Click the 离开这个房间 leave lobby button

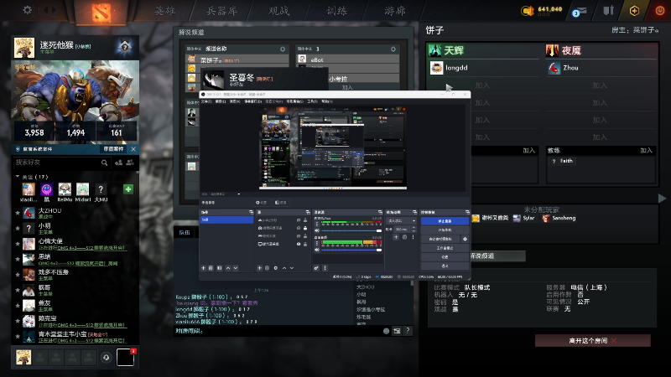click(593, 341)
